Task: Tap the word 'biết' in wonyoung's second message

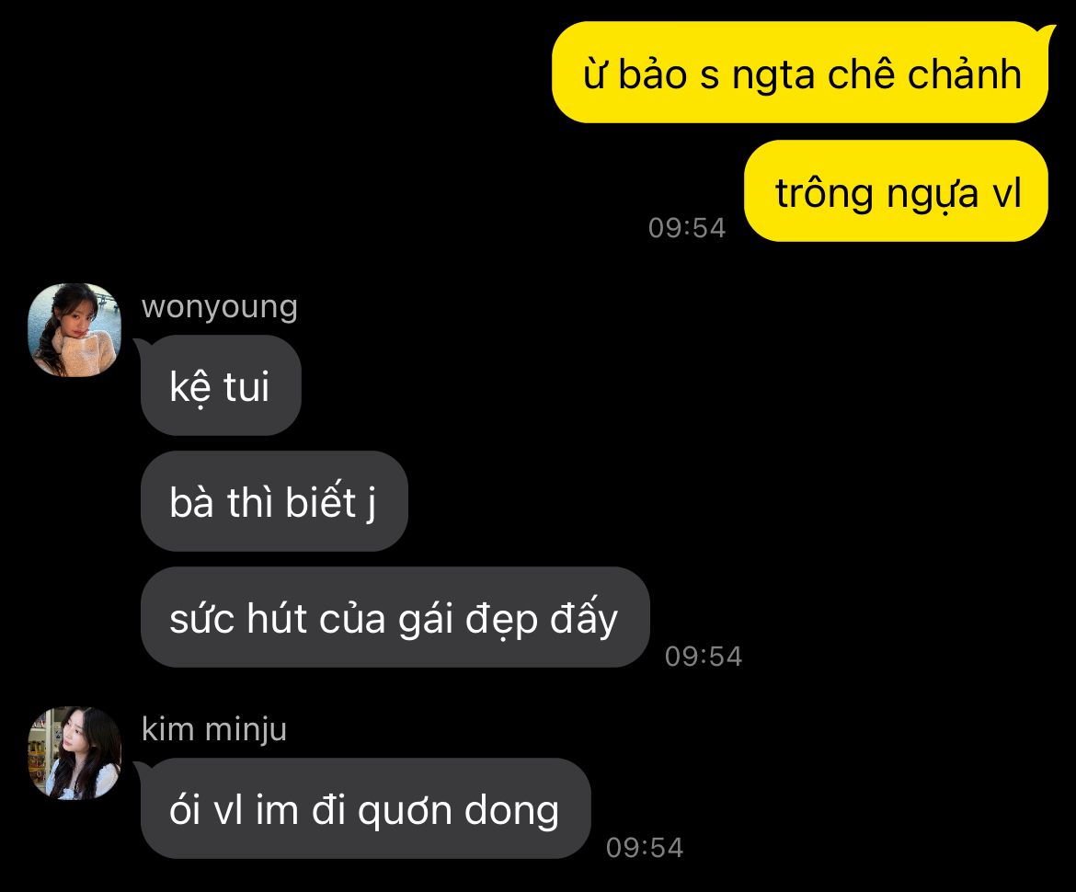Action: (x=320, y=499)
